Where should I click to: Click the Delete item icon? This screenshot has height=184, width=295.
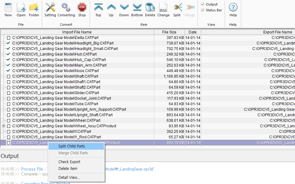pos(150,7)
